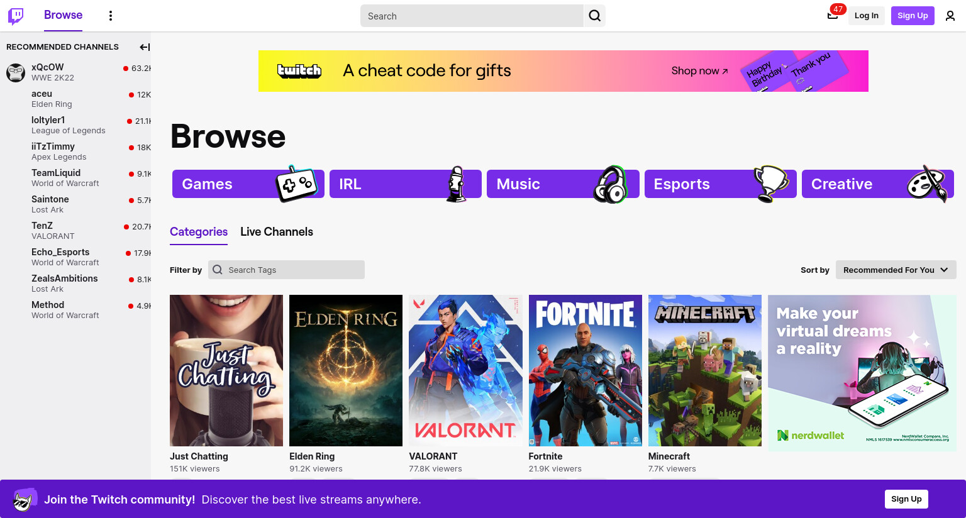
Task: Open the Minecraft cover thumbnail
Action: coord(705,370)
